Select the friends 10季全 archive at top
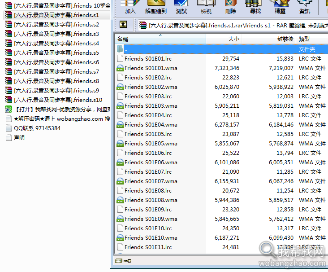 [62, 6]
